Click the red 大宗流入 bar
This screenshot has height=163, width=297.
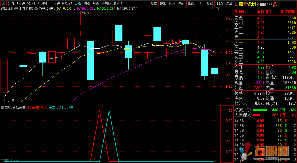256,115
